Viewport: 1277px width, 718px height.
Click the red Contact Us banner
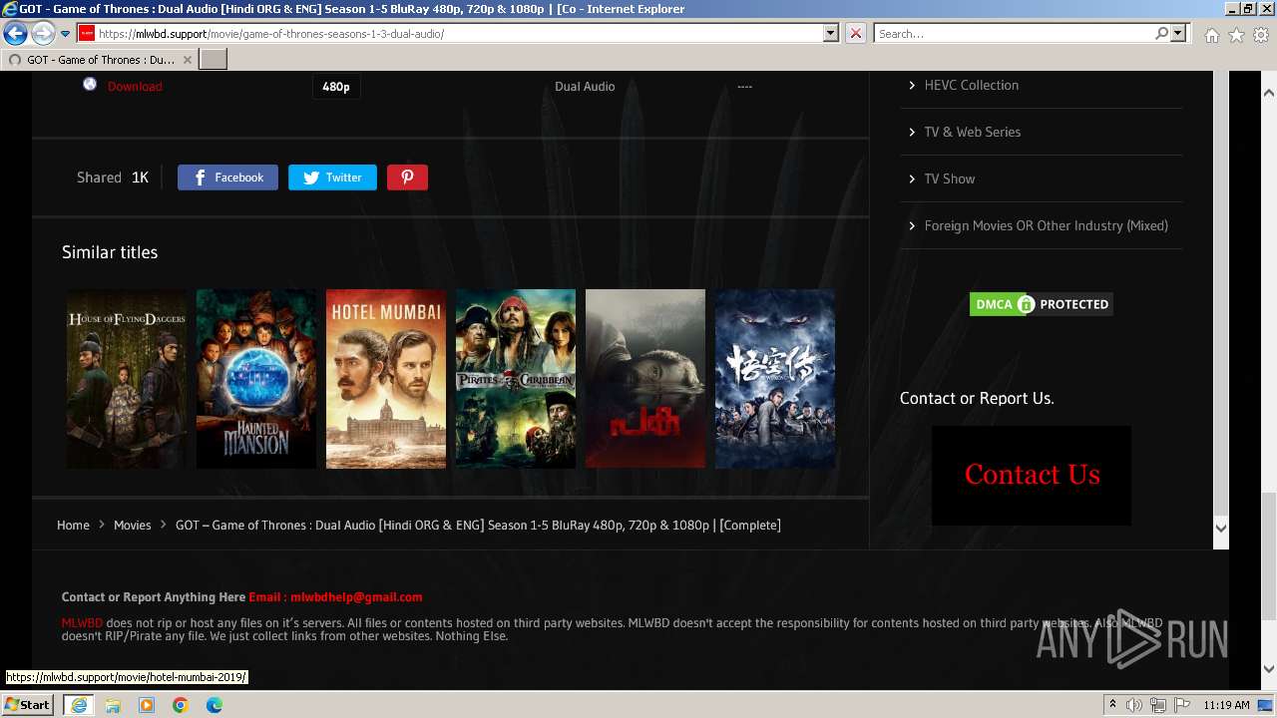tap(1032, 476)
